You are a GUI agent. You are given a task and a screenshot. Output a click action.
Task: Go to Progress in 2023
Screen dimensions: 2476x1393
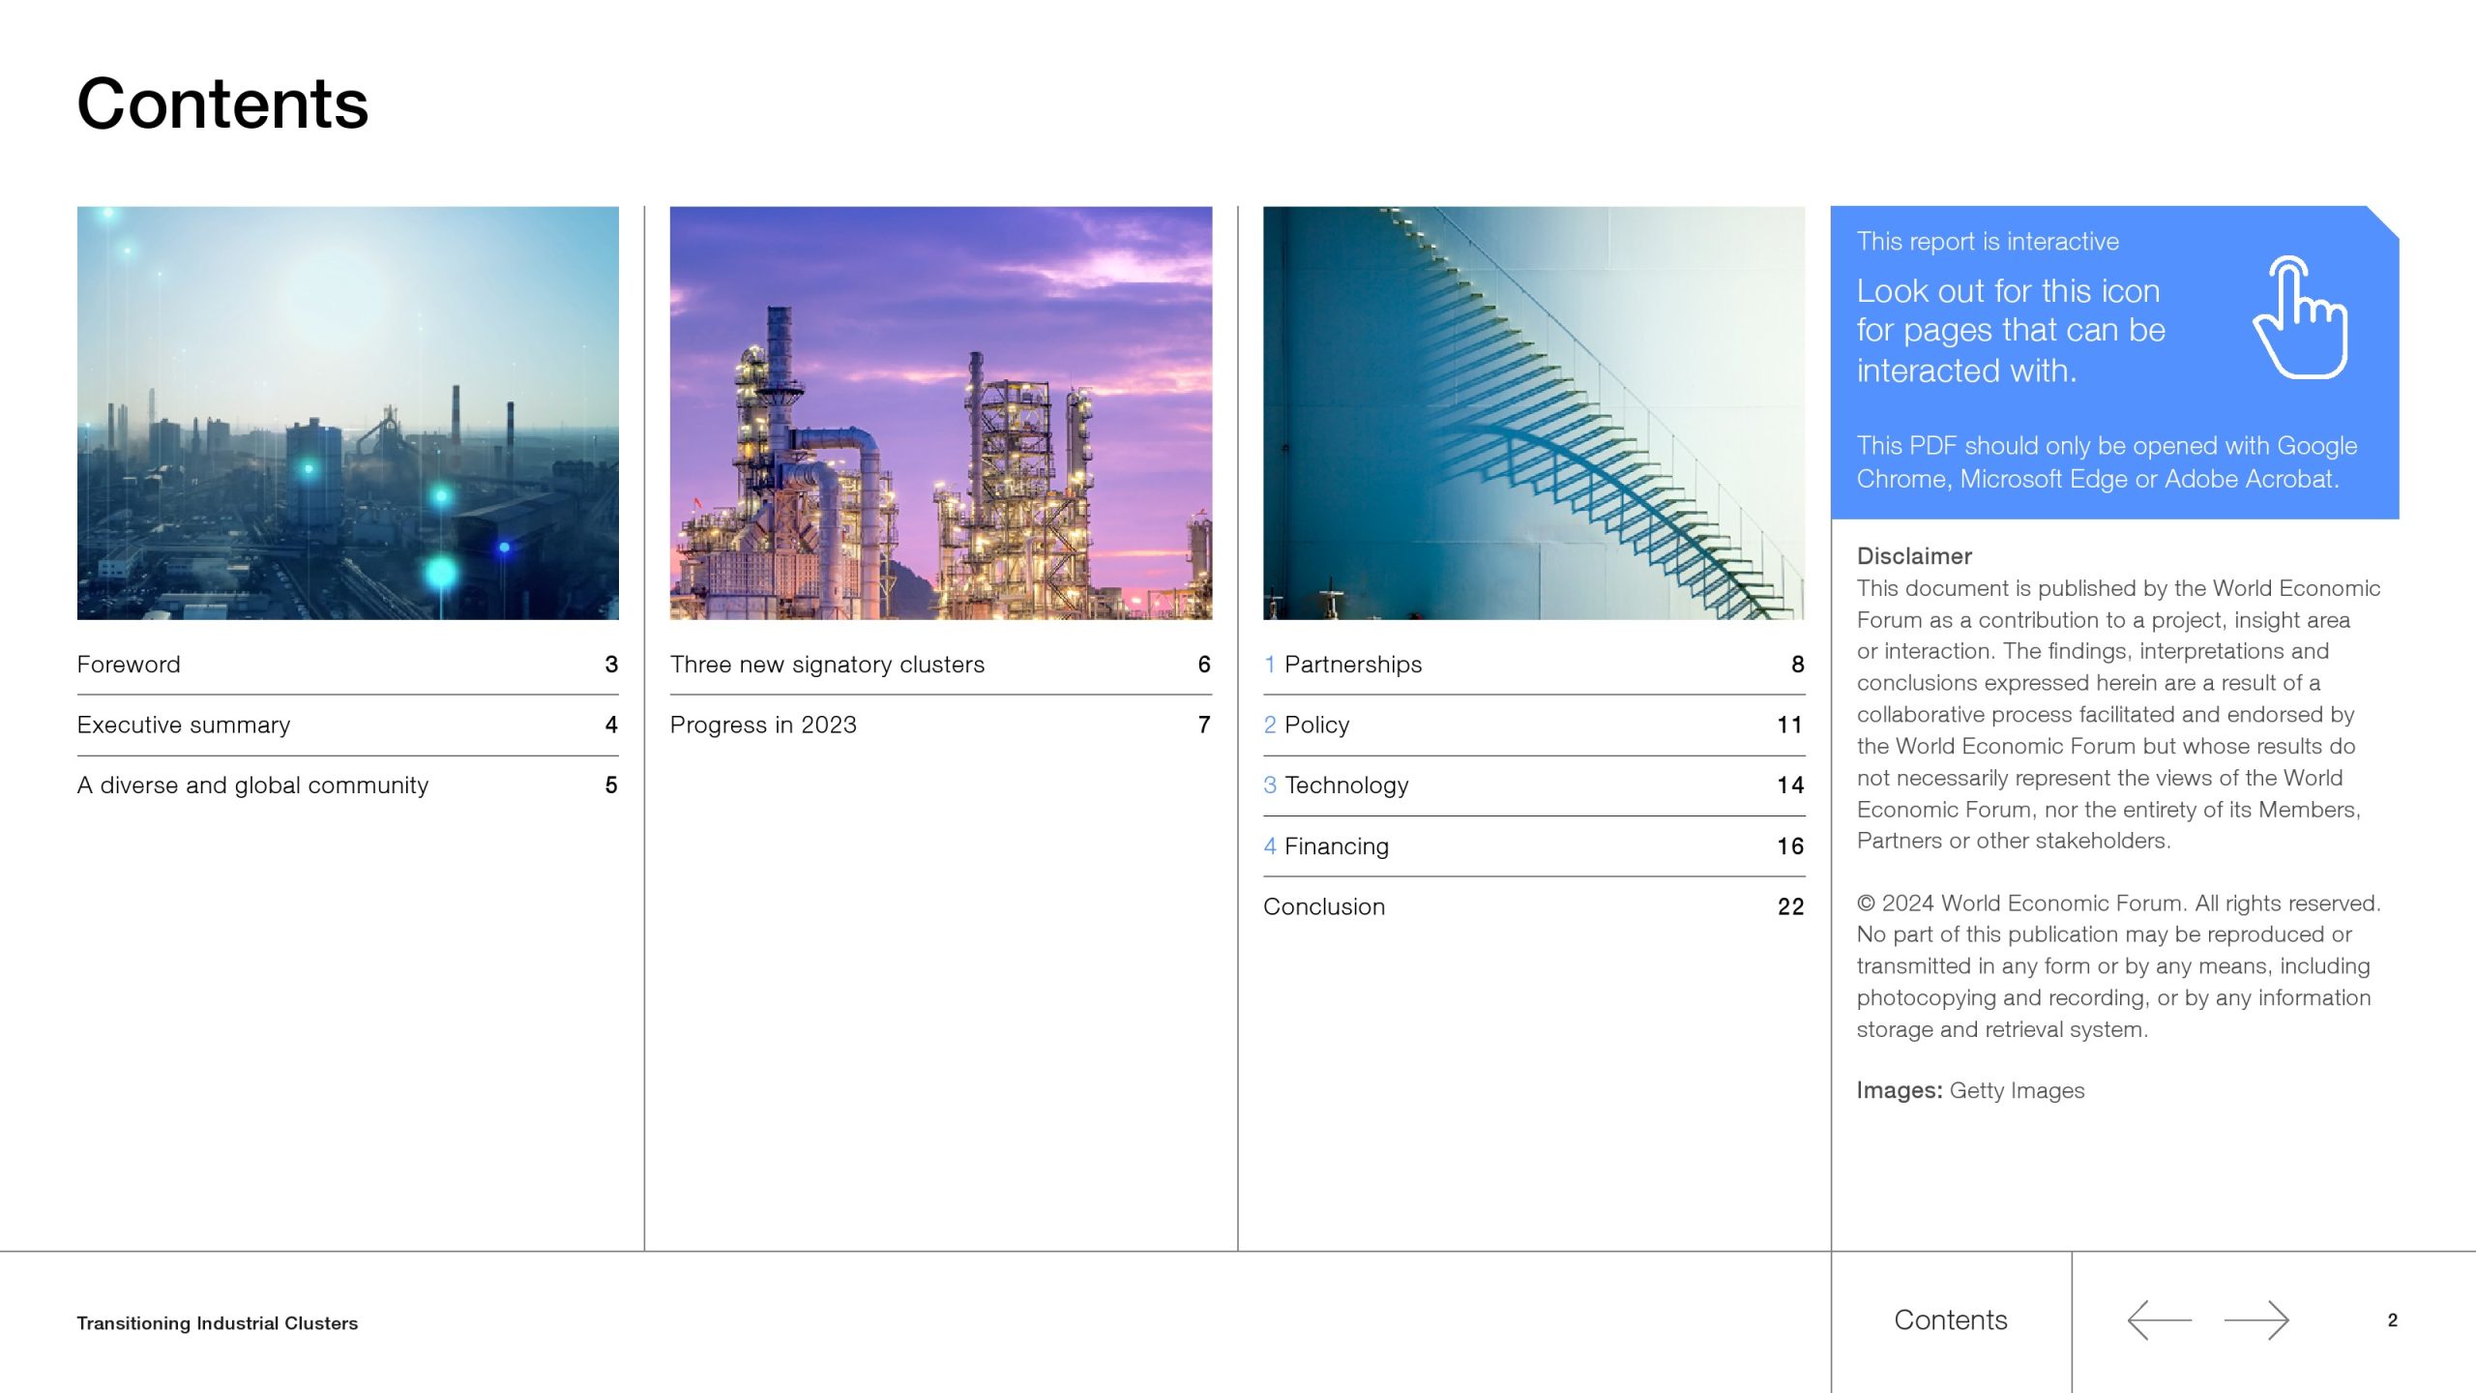763,725
